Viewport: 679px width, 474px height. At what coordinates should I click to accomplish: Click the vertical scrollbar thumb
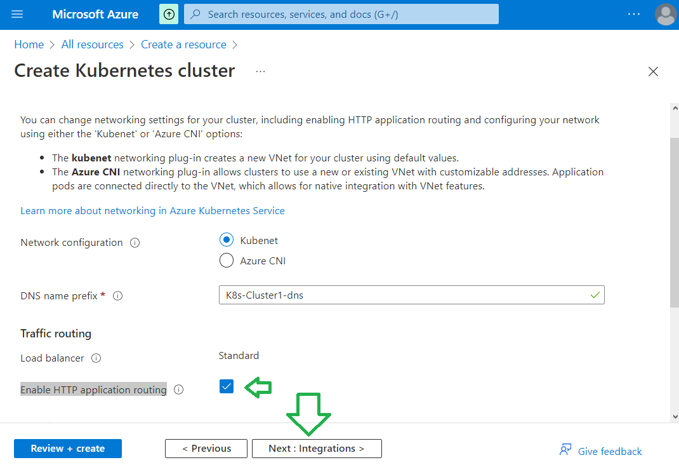tap(675, 222)
